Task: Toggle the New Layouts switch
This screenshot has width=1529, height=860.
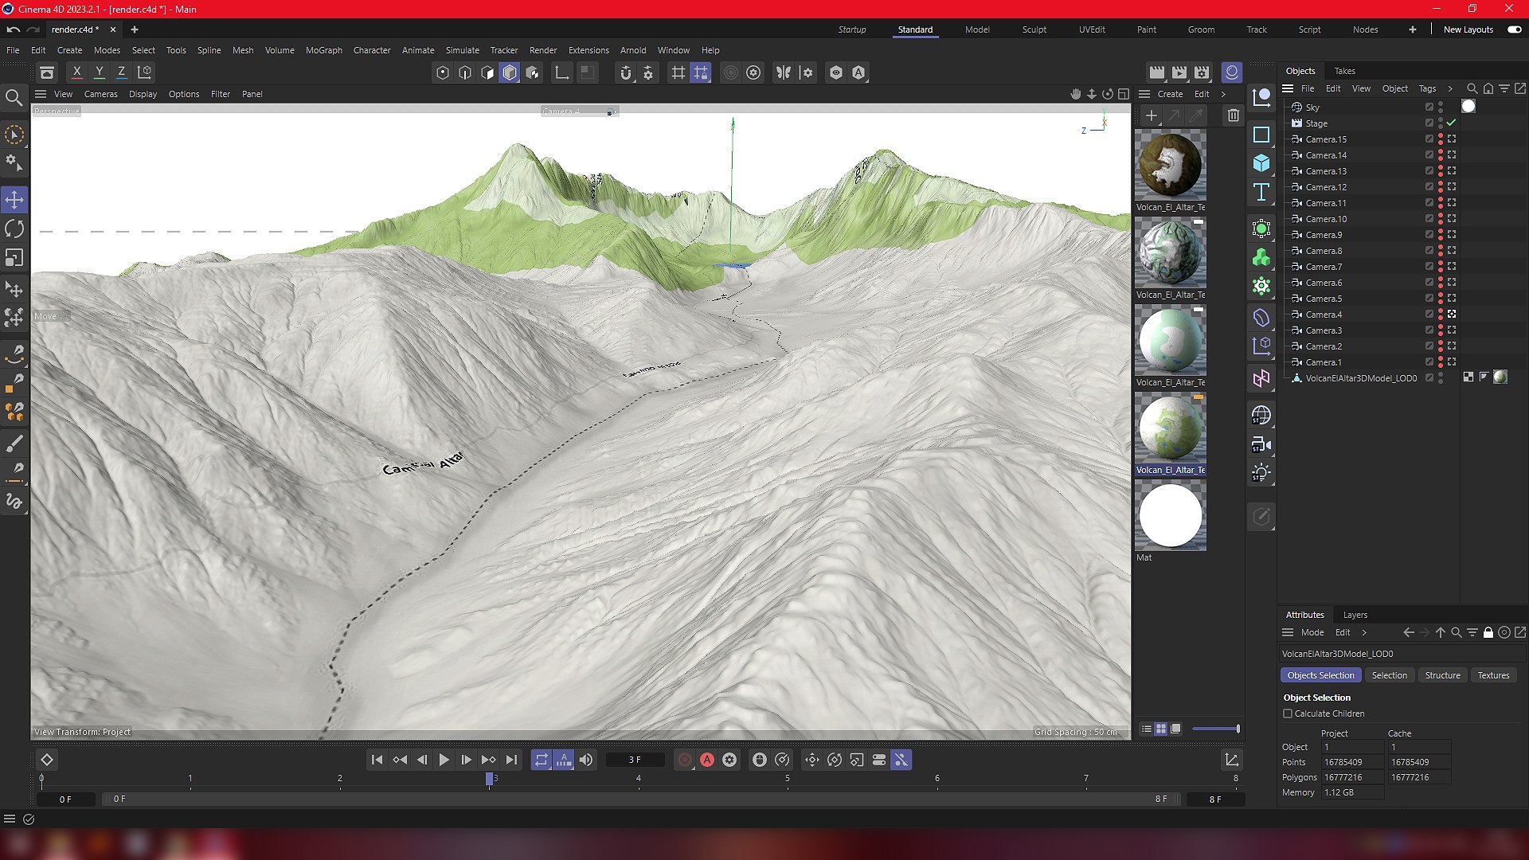Action: (1514, 29)
